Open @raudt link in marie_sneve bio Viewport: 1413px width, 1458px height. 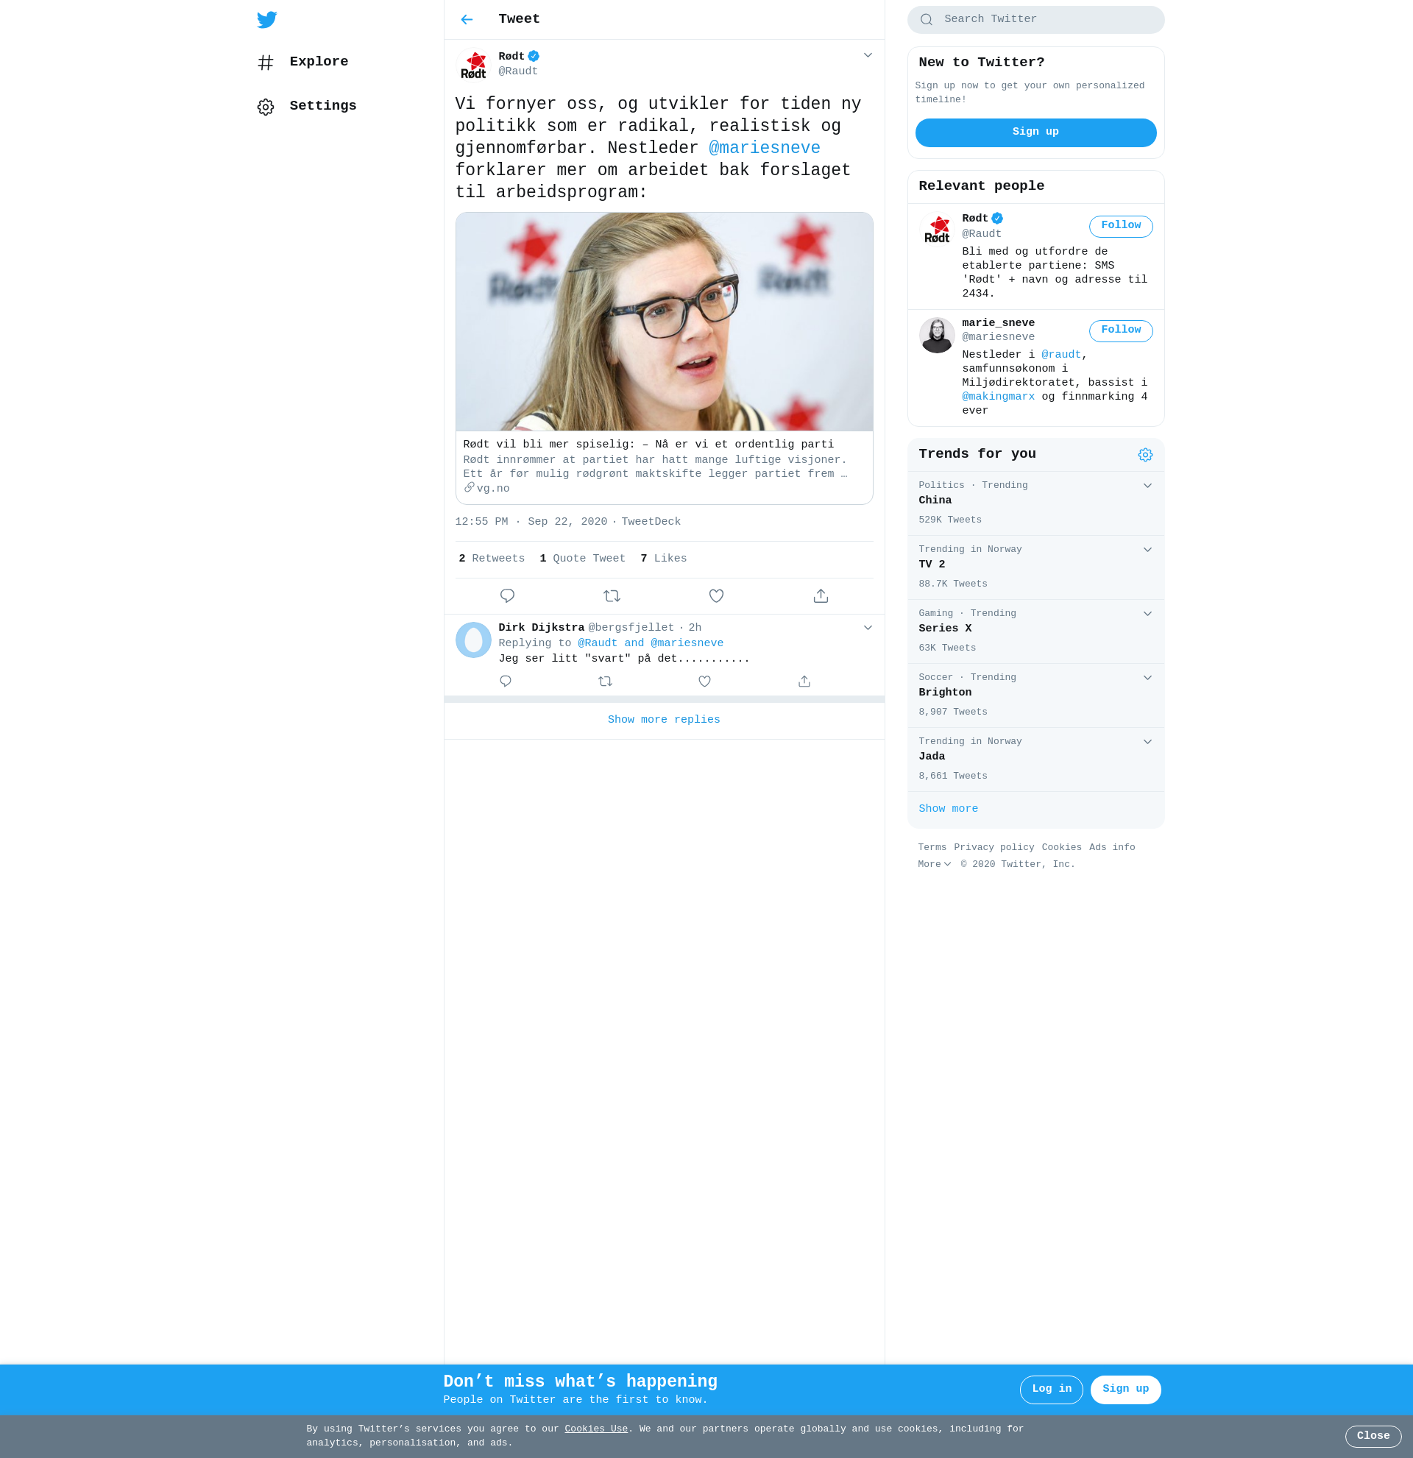1061,355
